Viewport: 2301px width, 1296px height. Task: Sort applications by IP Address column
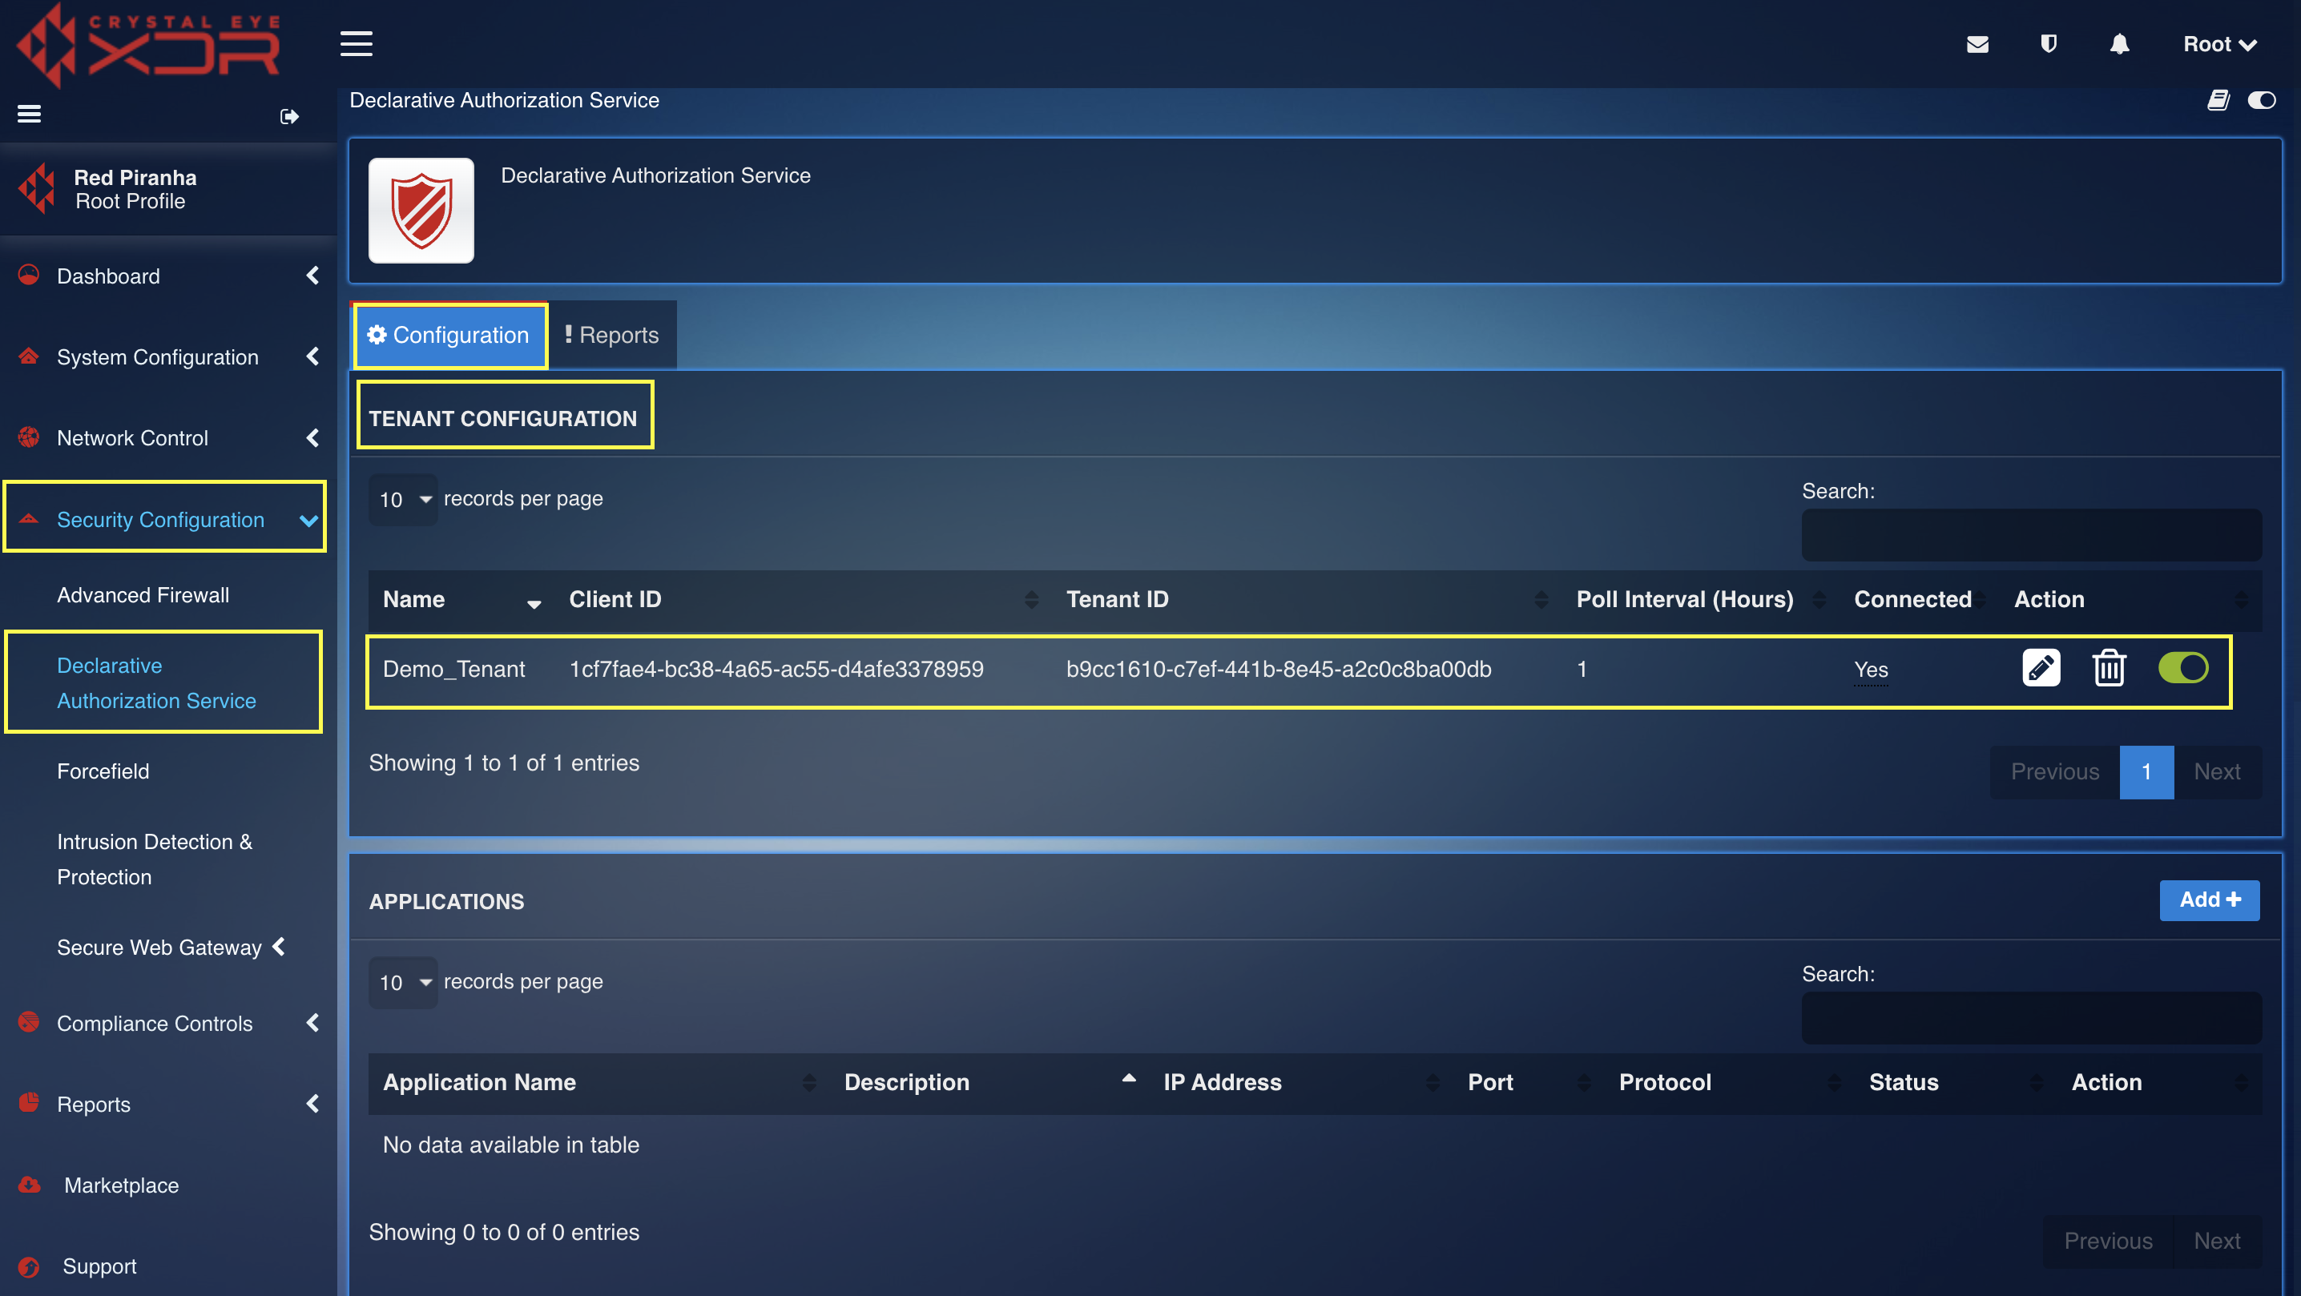[1301, 1082]
